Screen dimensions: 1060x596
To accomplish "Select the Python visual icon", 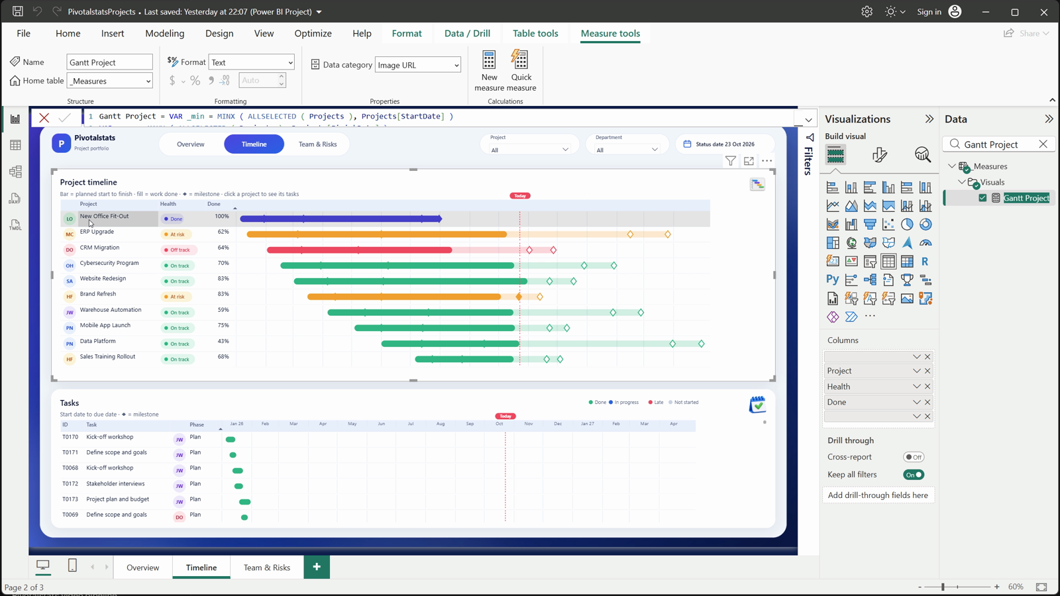I will [833, 280].
